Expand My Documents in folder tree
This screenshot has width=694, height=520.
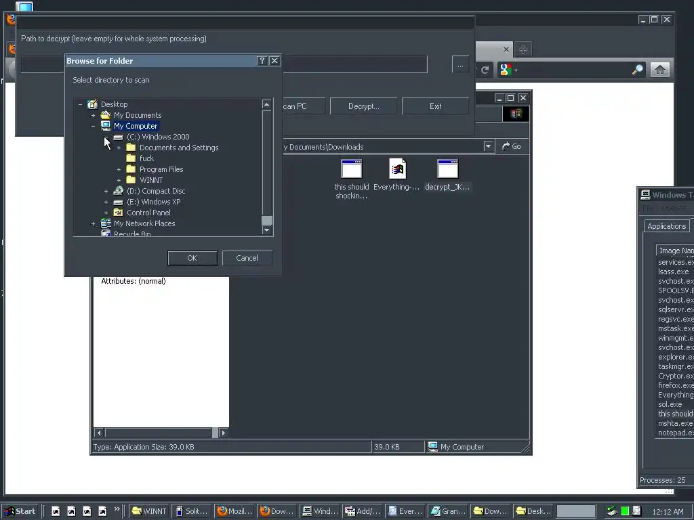point(93,115)
